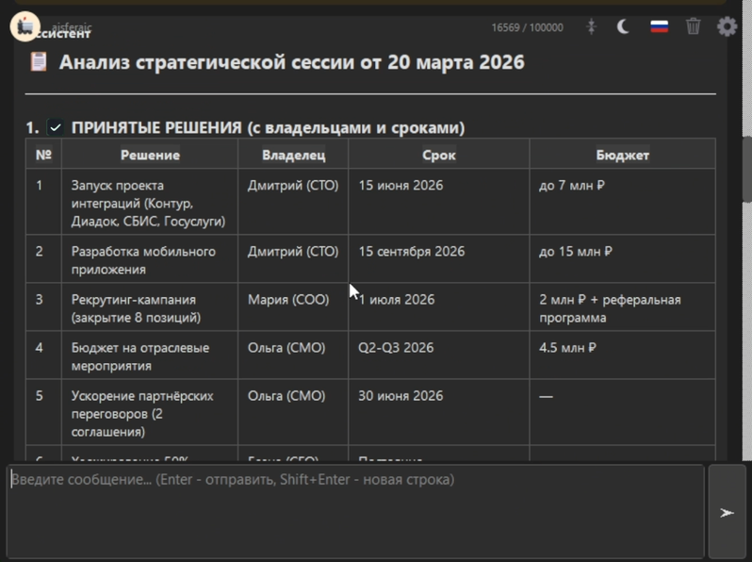Click the checkmark icon before ПРИНЯТЫЕ РЕШЕНИЯ
The height and width of the screenshot is (562, 752).
tap(56, 127)
